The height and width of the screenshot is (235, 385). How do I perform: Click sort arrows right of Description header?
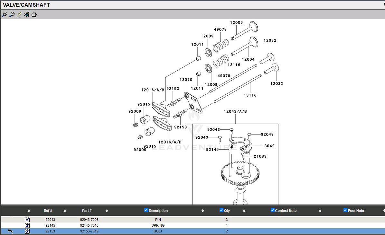pos(202,211)
